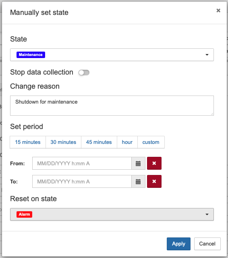
Task: Clear the To date with red X
Action: pyautogui.click(x=154, y=181)
